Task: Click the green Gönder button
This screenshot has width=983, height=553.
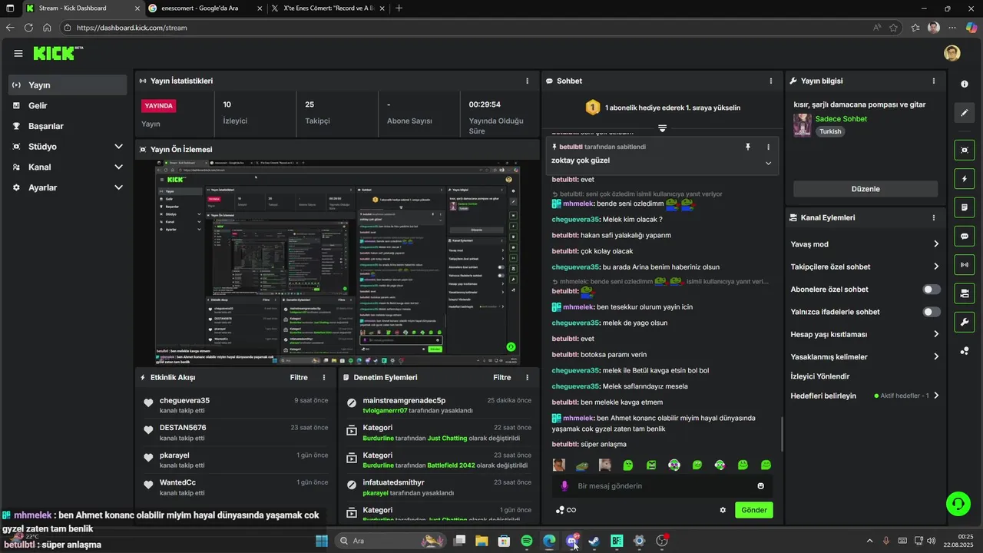Action: [x=754, y=510]
